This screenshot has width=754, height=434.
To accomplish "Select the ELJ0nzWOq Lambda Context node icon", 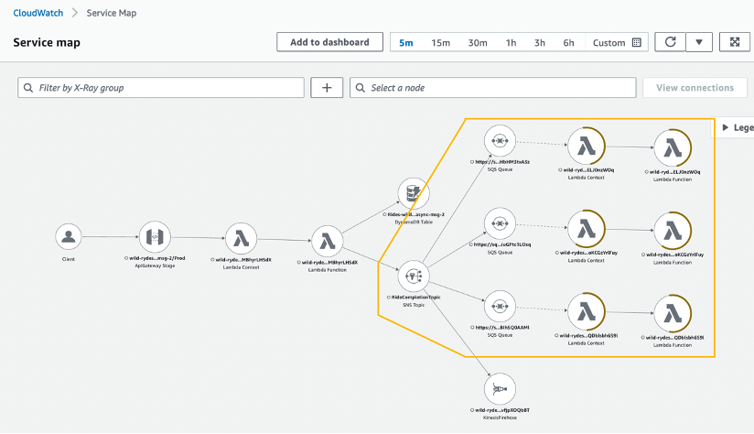I will 587,146.
